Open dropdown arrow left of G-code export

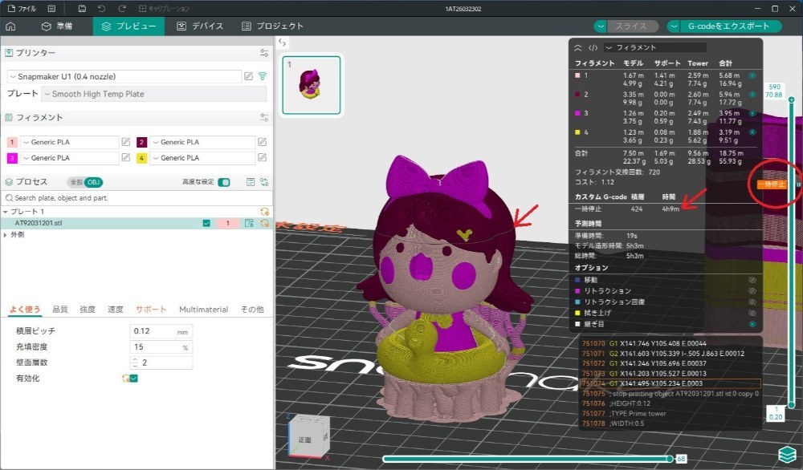pos(674,26)
